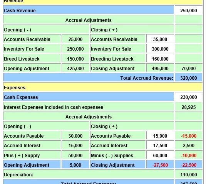Click the Accrual Adjustments heading under Expenses
Screen dimensions: 206x184
pos(89,117)
